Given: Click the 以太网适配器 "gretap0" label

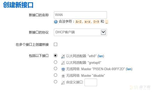Looking at the screenshot, I should pyautogui.click(x=84, y=63).
